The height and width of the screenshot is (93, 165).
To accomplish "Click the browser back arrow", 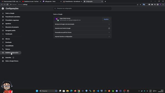I will (2, 5).
